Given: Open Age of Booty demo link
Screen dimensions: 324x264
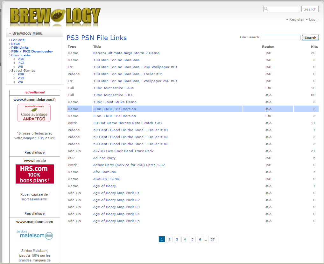Looking at the screenshot, I should point(105,186).
